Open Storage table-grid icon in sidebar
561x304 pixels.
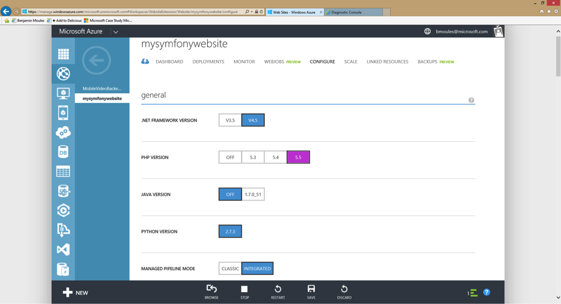[x=64, y=172]
